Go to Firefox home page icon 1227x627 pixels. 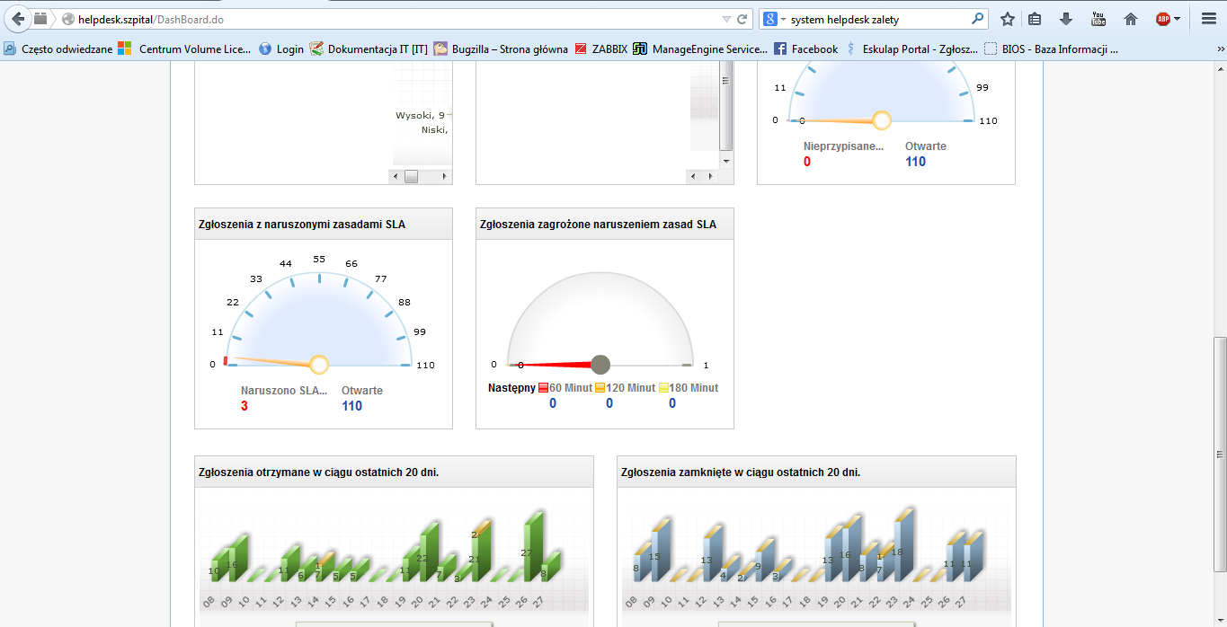(1131, 19)
